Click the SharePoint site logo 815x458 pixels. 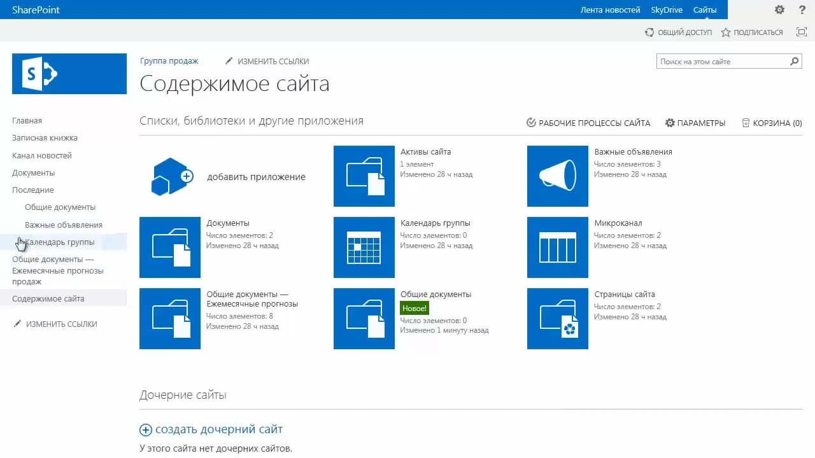(69, 74)
